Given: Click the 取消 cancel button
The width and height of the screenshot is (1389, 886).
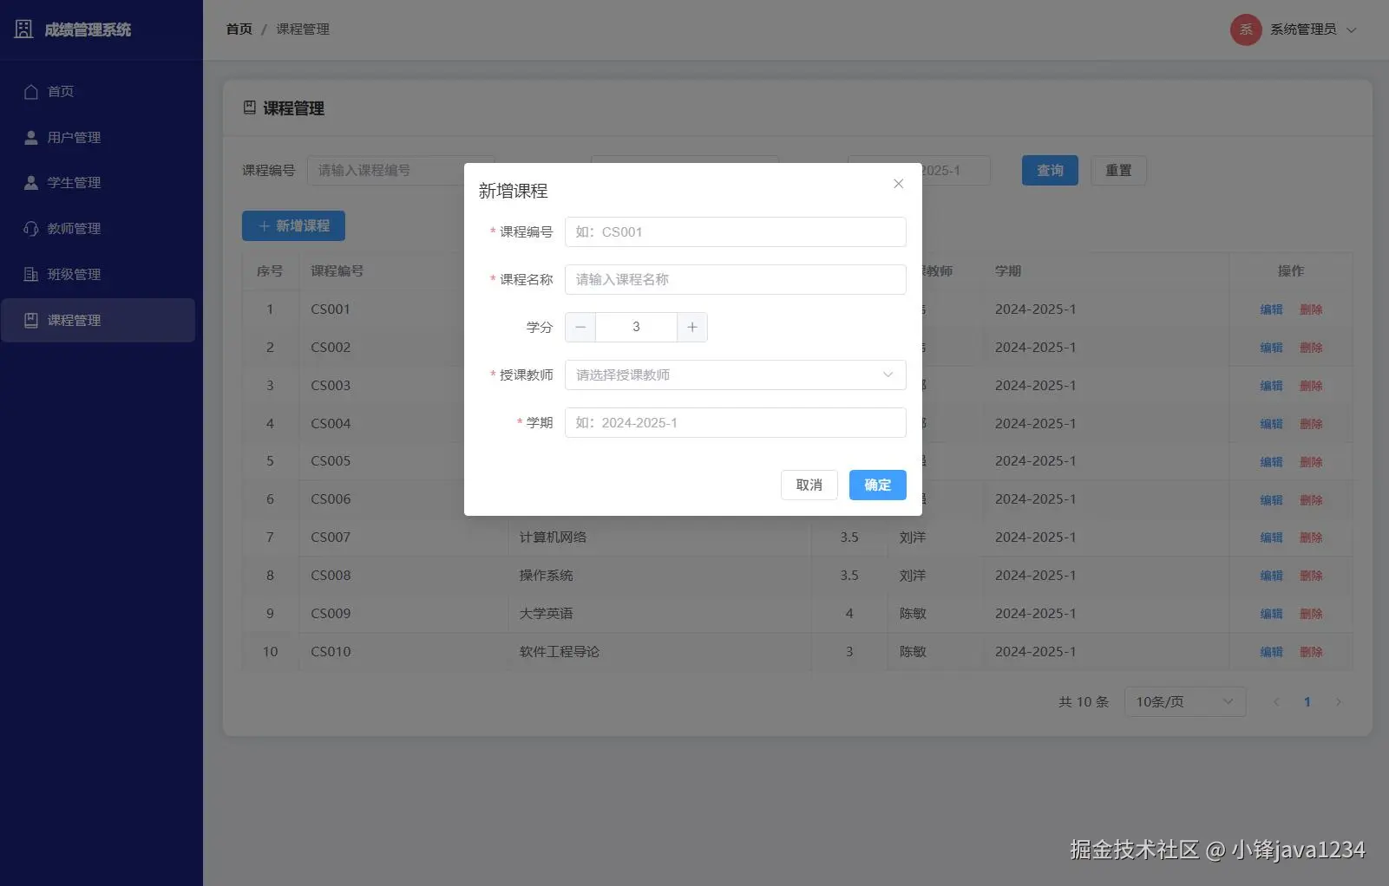Looking at the screenshot, I should point(809,485).
